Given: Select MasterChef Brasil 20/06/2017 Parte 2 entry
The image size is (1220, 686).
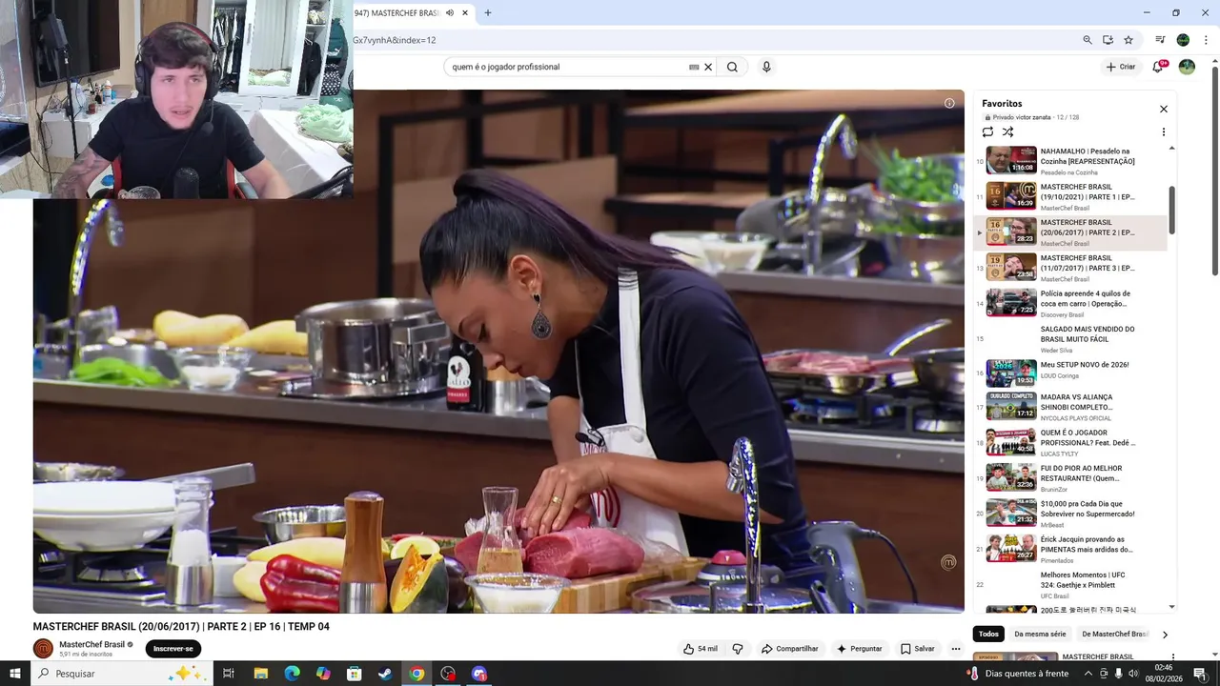Looking at the screenshot, I should click(1070, 232).
